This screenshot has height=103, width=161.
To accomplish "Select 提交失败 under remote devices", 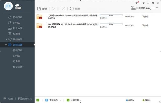I will coord(18,67).
